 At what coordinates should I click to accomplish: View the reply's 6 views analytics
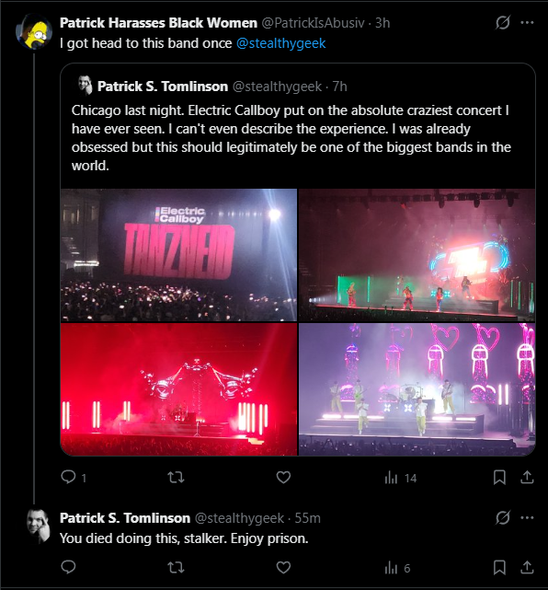397,568
